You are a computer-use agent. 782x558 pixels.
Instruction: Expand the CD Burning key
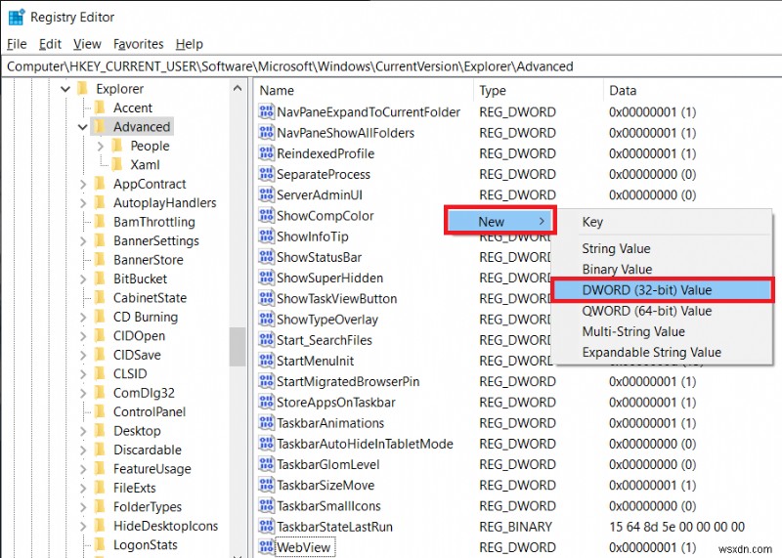[x=83, y=318]
